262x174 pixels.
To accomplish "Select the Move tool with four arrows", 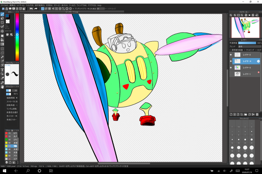I will click(x=2, y=31).
